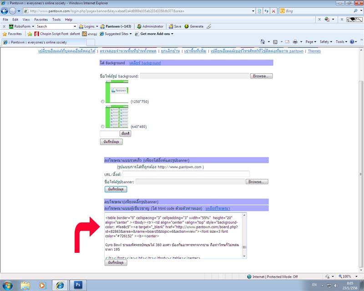
Task: Open the Favorites star button
Action: click(12, 34)
